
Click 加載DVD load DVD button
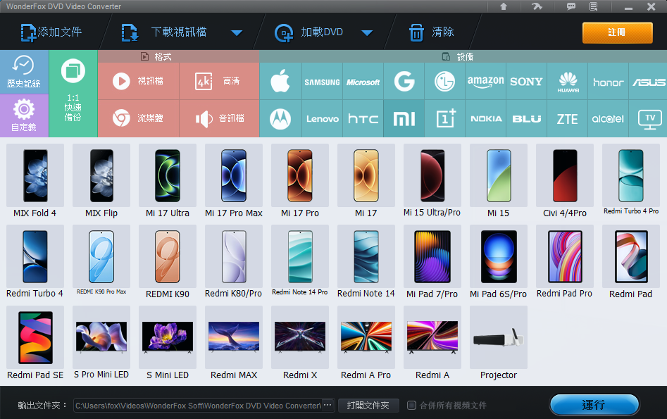(x=308, y=32)
